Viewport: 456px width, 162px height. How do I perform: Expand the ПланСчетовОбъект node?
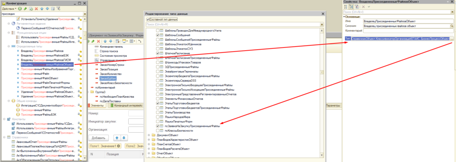[x=149, y=144]
